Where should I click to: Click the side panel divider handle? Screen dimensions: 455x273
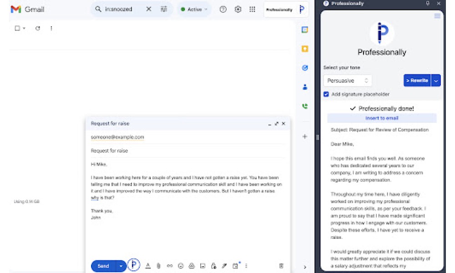318,137
